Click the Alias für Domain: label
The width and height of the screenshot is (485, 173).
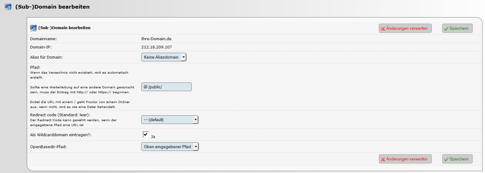46,57
